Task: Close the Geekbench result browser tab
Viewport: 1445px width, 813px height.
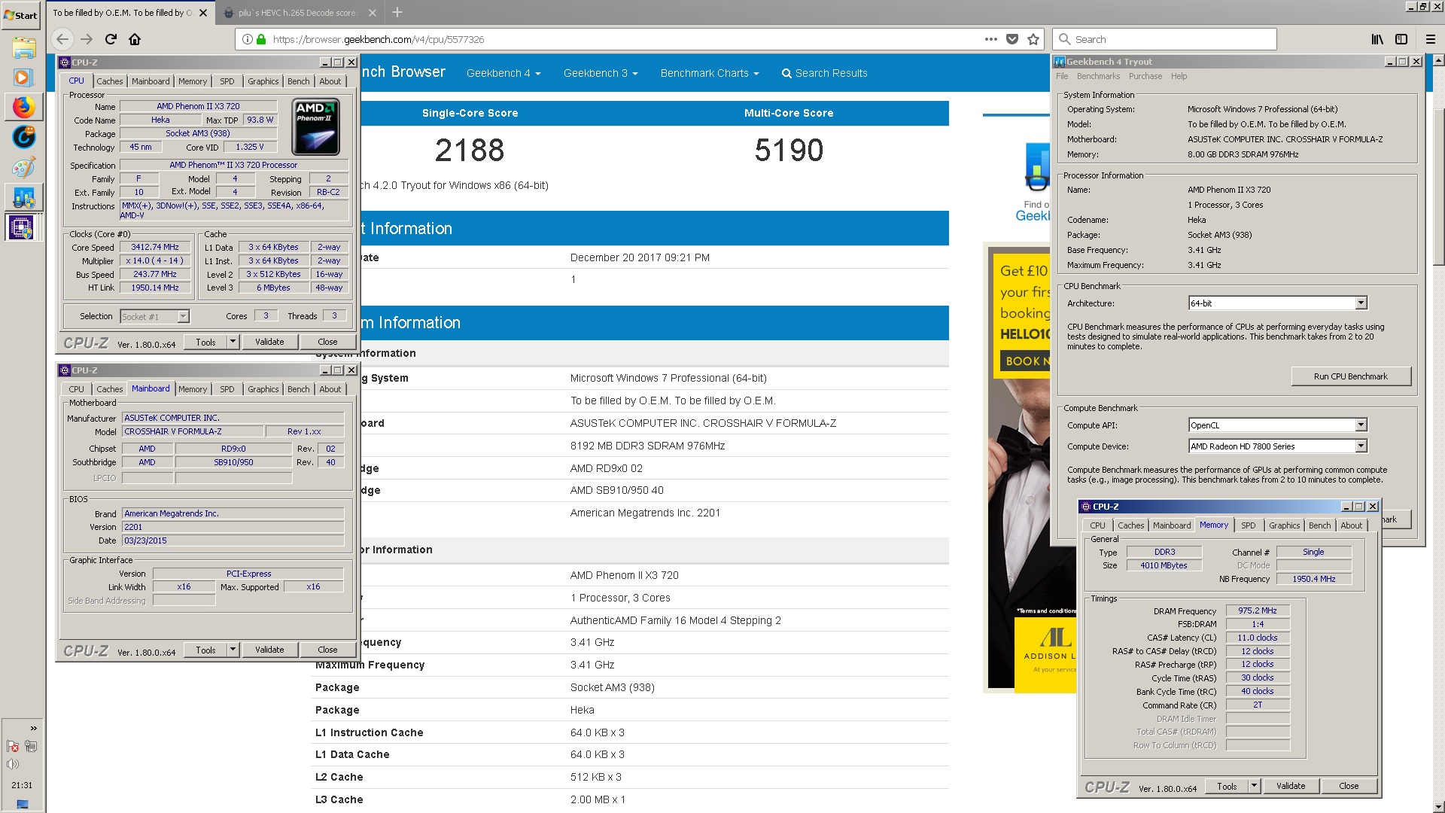Action: tap(203, 13)
